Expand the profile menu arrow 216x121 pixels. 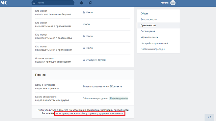178,3
